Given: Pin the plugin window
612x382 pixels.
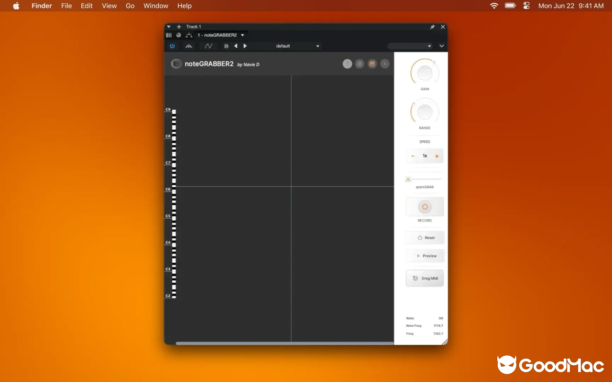Looking at the screenshot, I should pyautogui.click(x=432, y=27).
